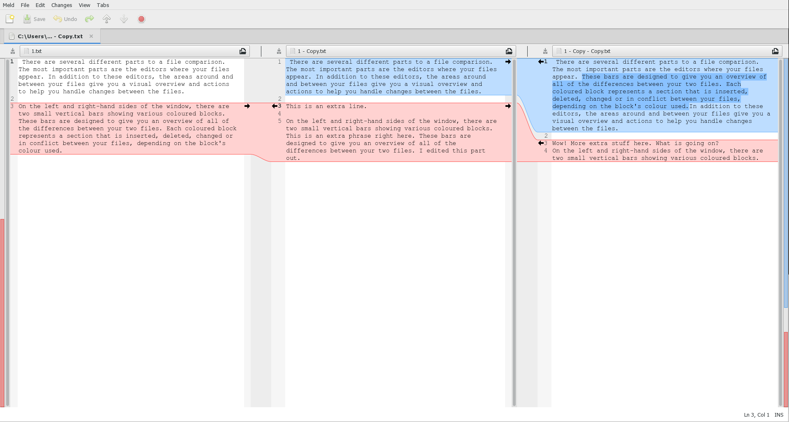Push middle pane line 1 chunk right
This screenshot has height=422, width=789.
point(508,62)
